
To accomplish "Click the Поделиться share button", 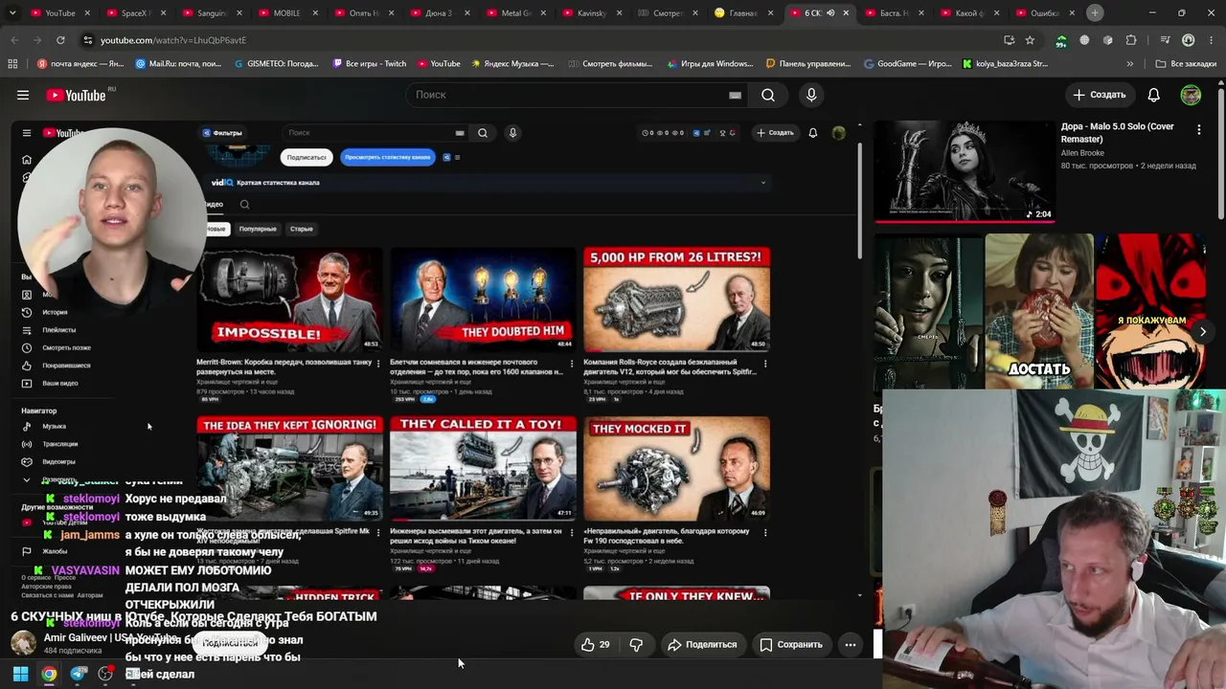I will pyautogui.click(x=702, y=645).
